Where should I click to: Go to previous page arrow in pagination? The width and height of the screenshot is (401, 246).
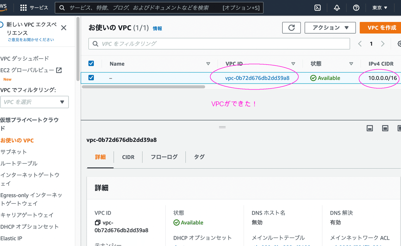pos(360,44)
